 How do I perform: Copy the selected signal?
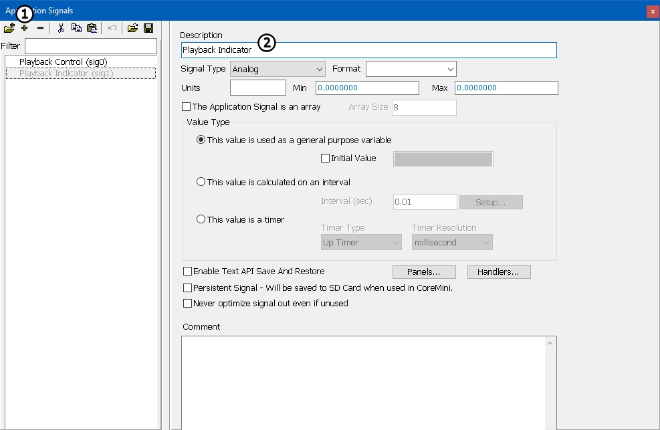coord(76,28)
